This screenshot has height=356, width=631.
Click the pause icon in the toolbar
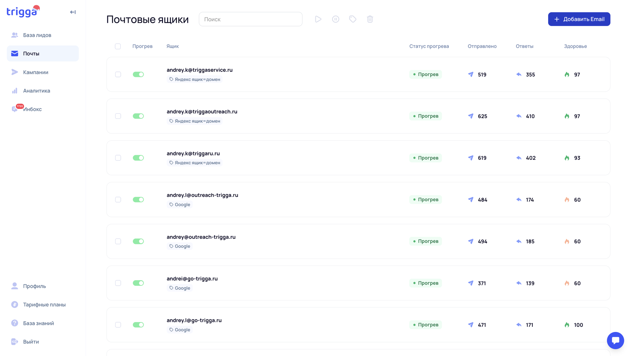pyautogui.click(x=336, y=19)
